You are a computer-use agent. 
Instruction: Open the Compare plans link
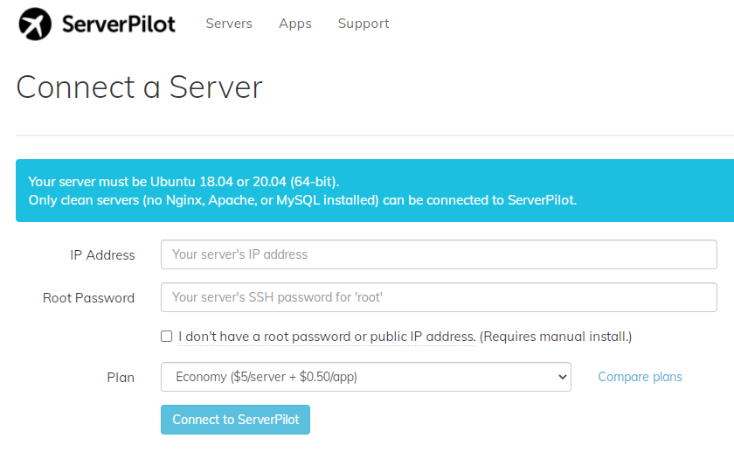[640, 377]
